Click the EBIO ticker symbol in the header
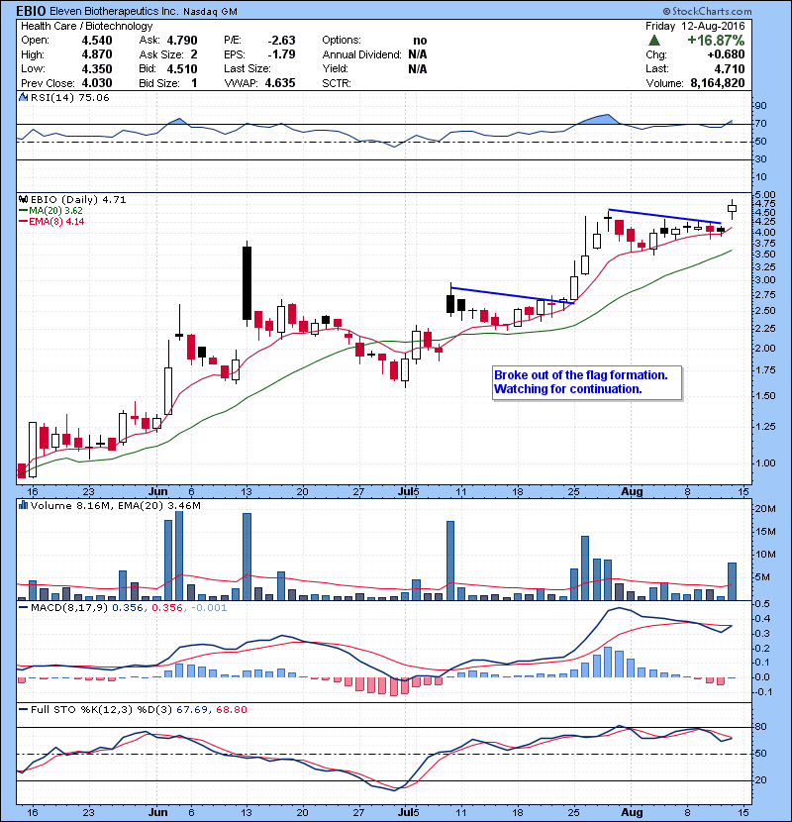792x822 pixels. point(31,11)
